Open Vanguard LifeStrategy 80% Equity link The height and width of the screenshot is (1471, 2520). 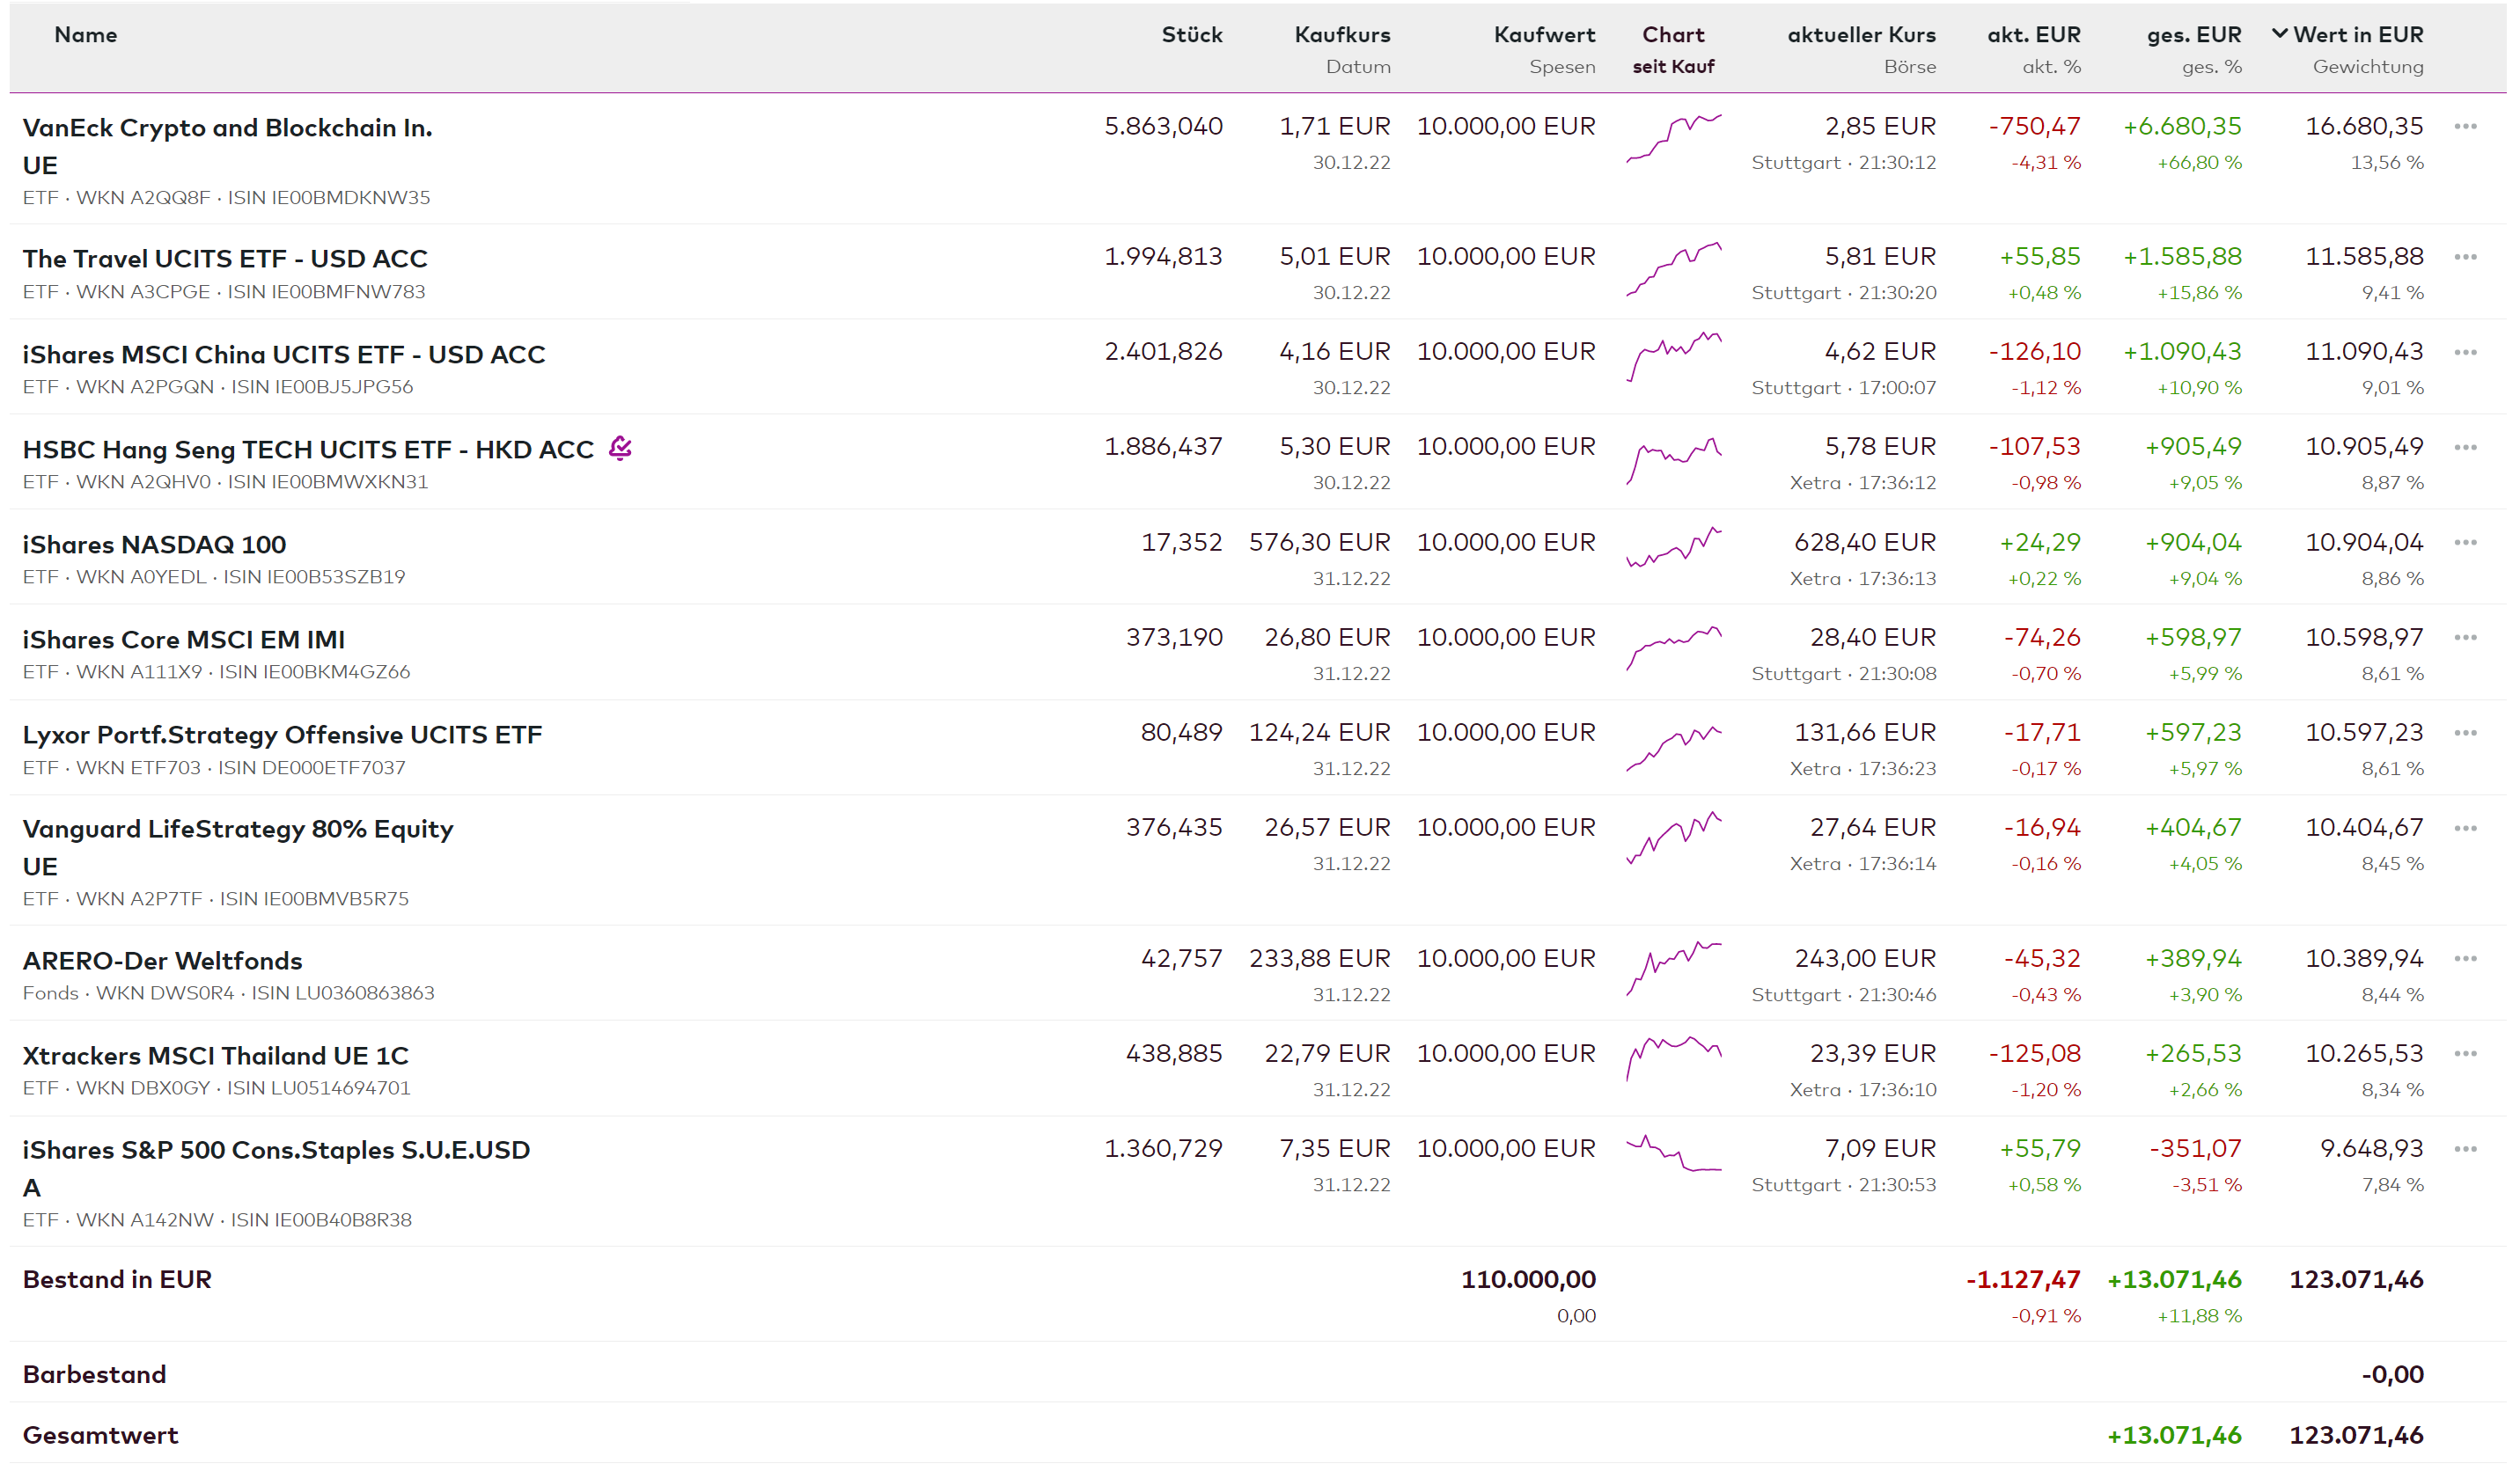pos(237,830)
